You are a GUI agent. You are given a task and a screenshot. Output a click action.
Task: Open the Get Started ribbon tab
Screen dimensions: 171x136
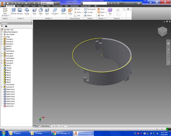click(x=74, y=6)
